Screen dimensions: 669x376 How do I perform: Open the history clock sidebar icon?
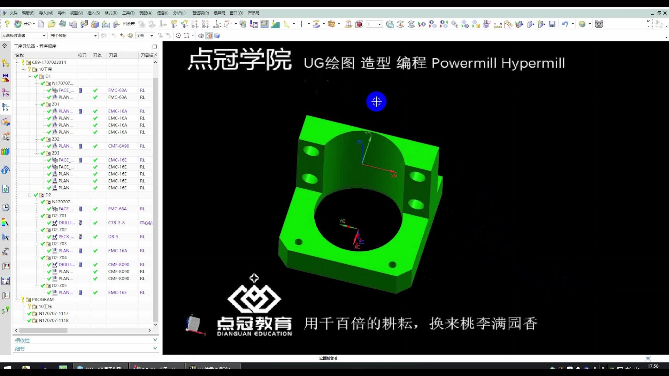click(x=5, y=207)
